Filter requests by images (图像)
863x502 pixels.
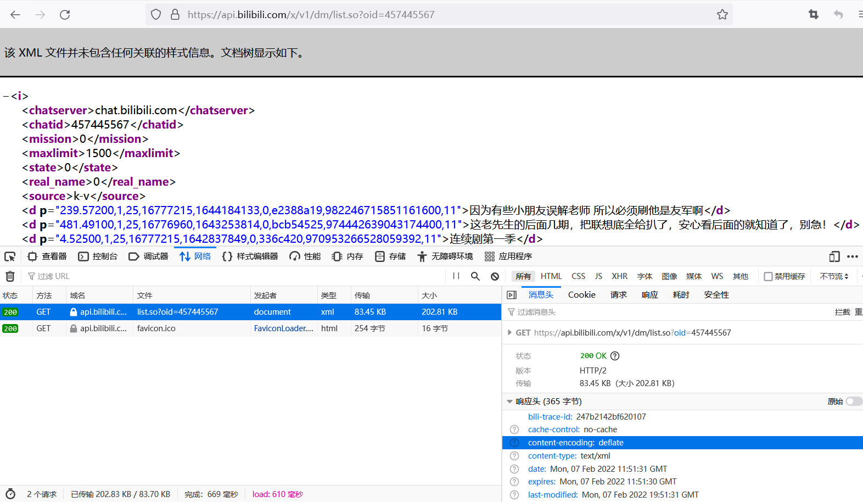(669, 276)
